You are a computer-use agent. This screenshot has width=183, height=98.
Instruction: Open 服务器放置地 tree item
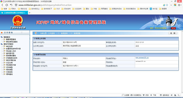11,56
